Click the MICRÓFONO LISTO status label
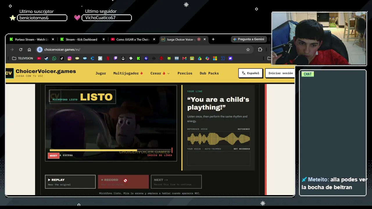 coord(65,100)
